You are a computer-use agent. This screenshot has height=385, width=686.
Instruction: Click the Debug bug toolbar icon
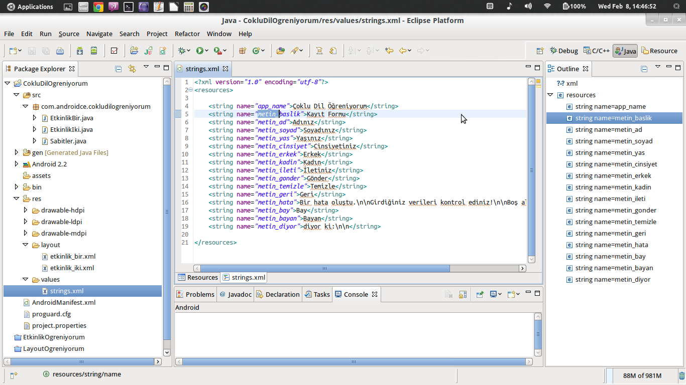pos(182,51)
